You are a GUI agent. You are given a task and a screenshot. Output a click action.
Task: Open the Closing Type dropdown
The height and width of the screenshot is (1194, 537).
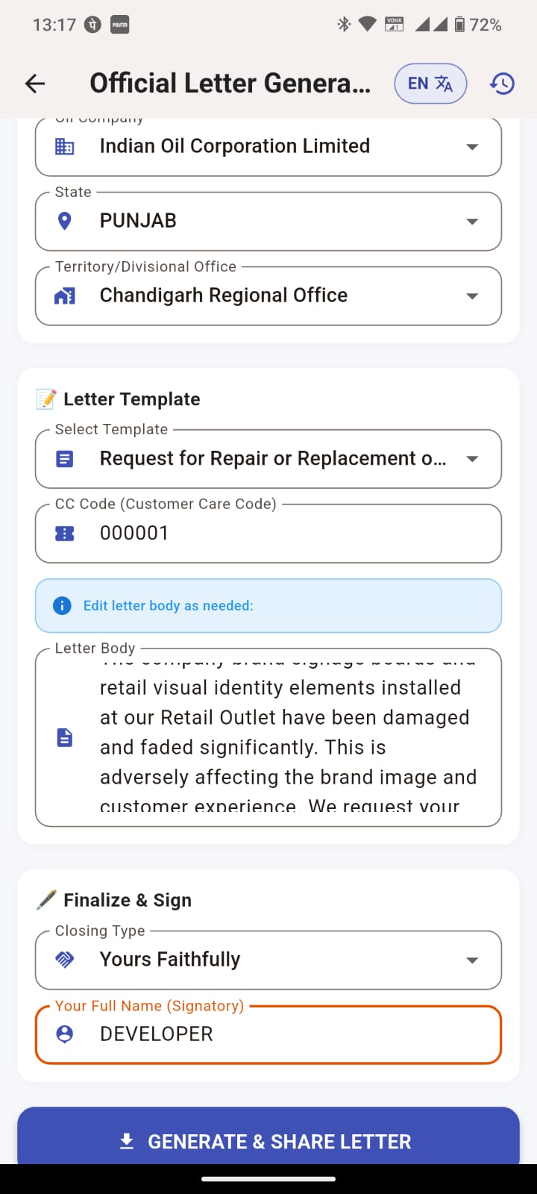click(471, 960)
